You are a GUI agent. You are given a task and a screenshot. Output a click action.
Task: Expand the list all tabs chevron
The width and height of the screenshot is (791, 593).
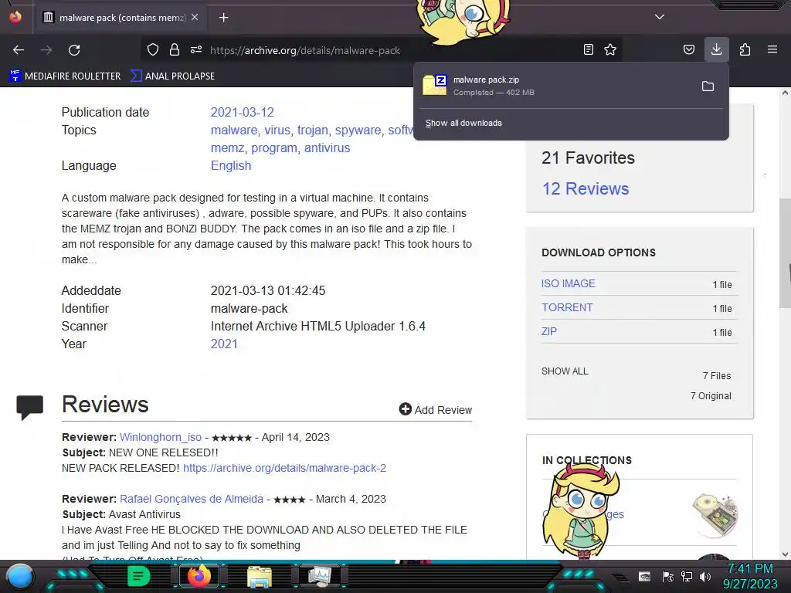660,17
